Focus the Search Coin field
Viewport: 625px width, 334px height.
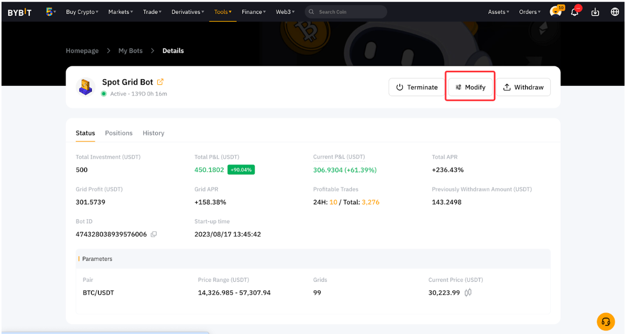(x=349, y=12)
